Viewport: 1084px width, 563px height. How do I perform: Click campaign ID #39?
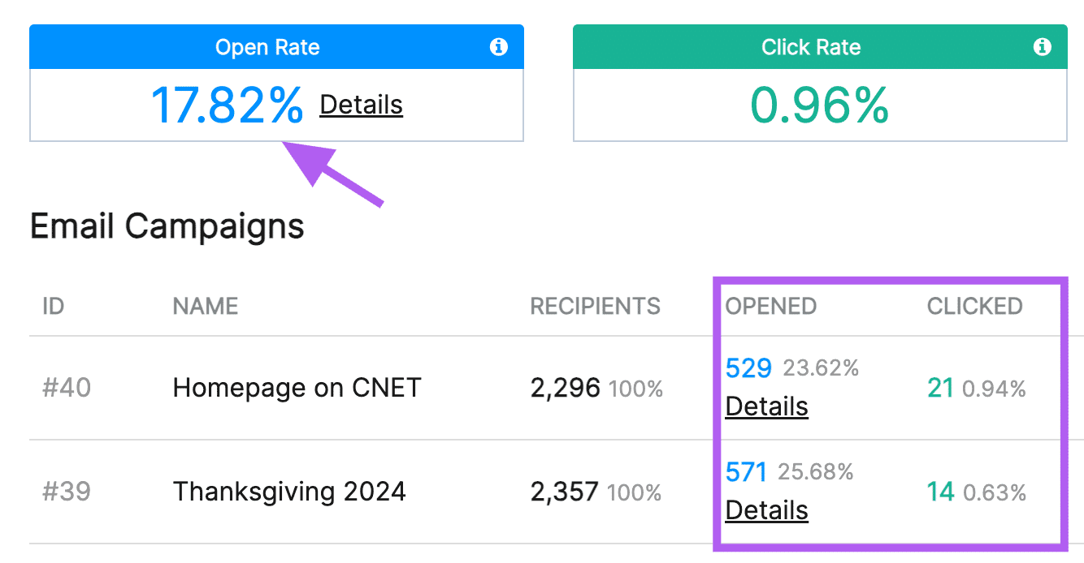coord(67,492)
